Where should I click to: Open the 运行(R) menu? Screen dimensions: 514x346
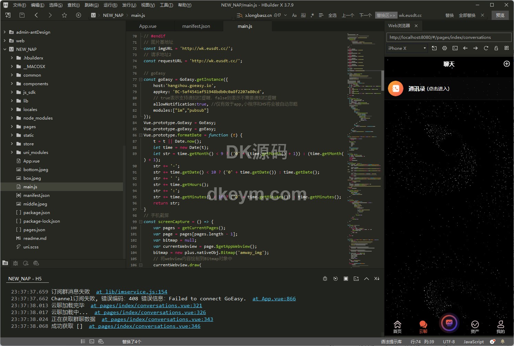110,5
